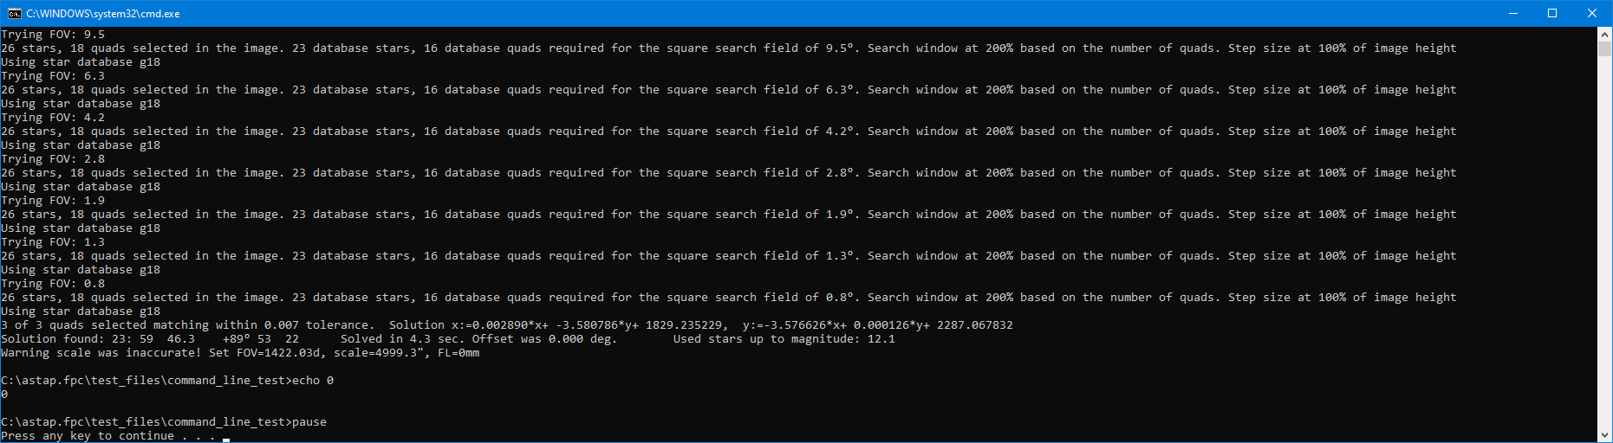1613x443 pixels.
Task: Click the empty scrollbar track below the thumb
Action: click(1604, 242)
